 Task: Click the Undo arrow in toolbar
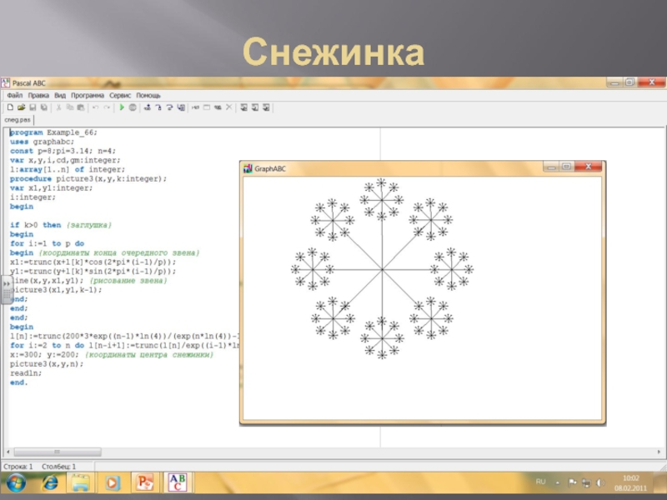tap(95, 107)
